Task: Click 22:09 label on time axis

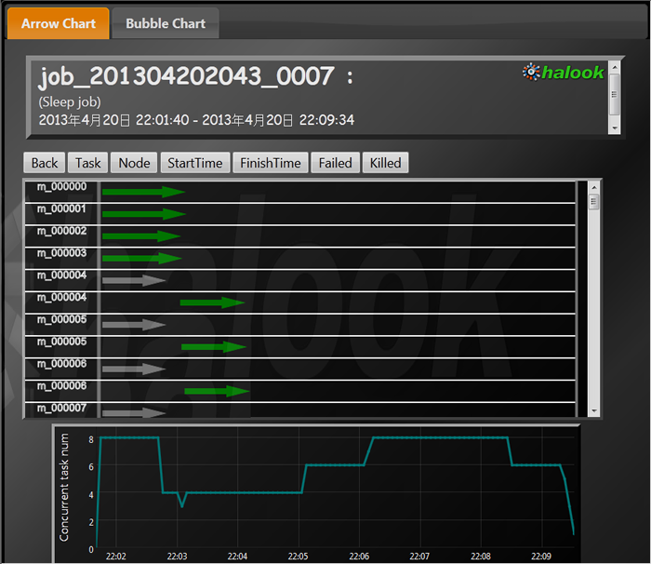Action: (541, 557)
